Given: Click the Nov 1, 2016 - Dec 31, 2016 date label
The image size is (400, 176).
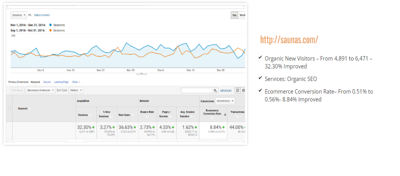Looking at the screenshot, I should pyautogui.click(x=28, y=25).
